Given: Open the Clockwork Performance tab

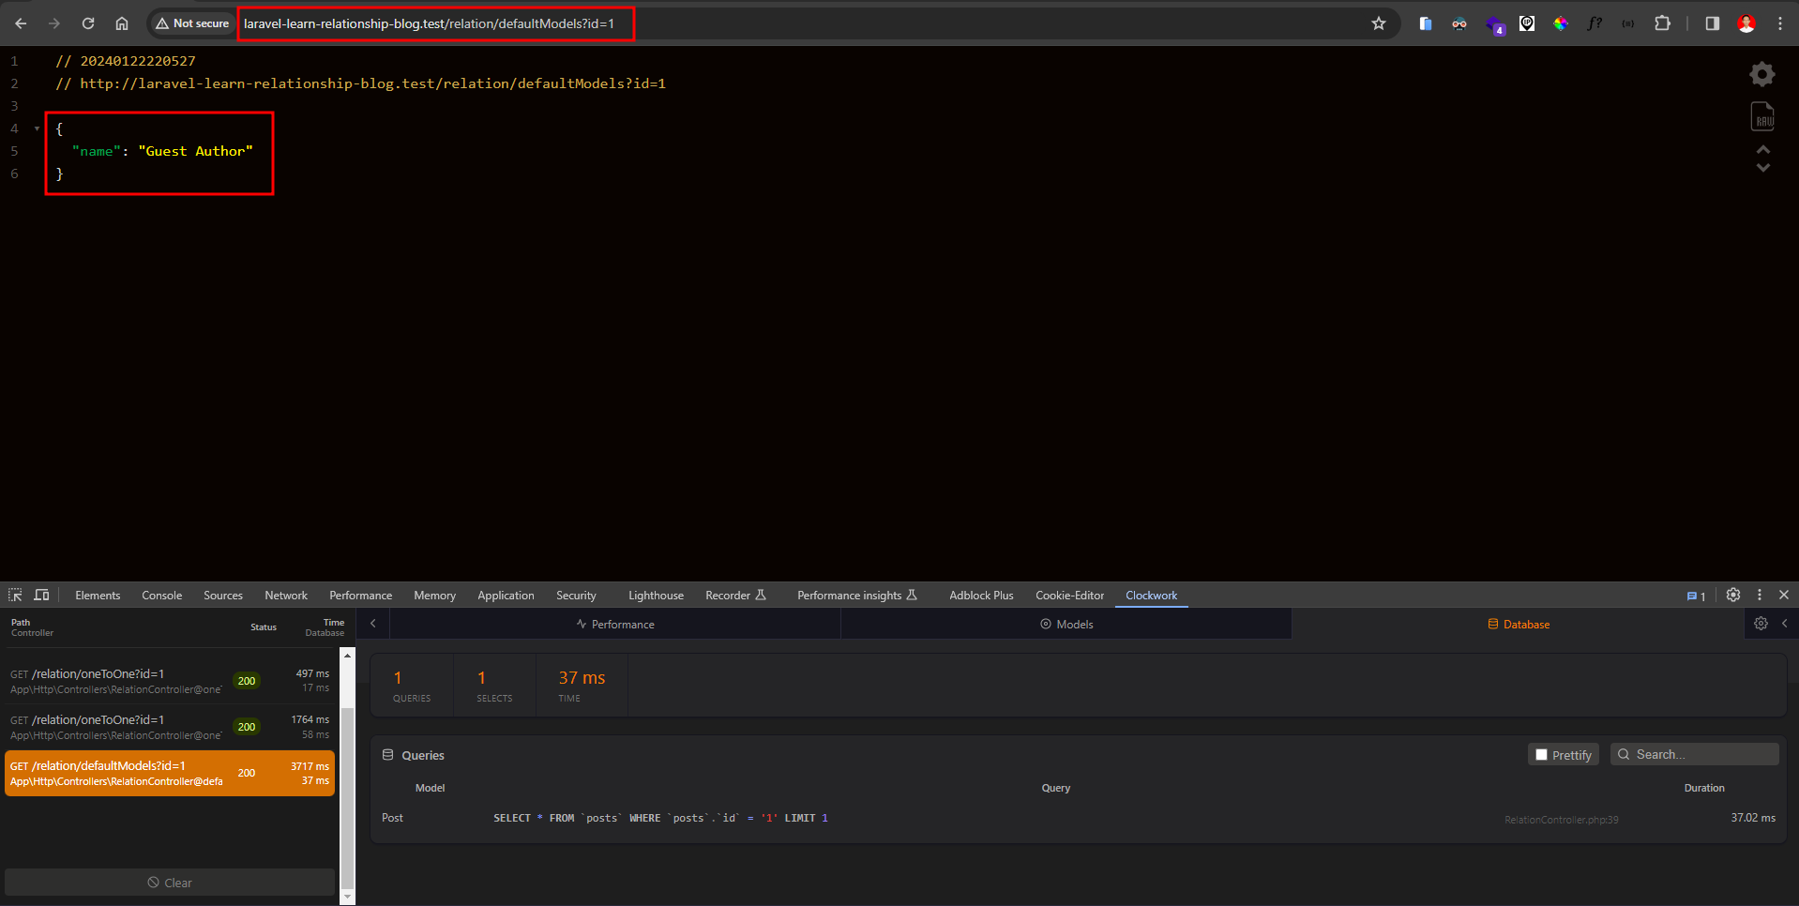Looking at the screenshot, I should (x=615, y=625).
